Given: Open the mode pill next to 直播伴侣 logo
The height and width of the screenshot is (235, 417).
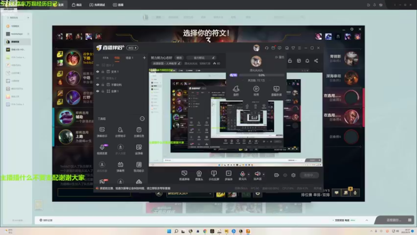Looking at the screenshot, I should coord(132,48).
